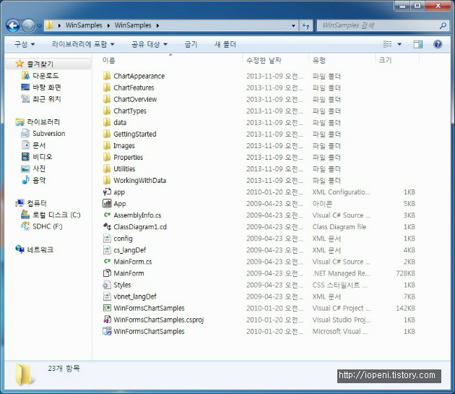Open the 공유 대상 menu
The height and width of the screenshot is (394, 455).
[149, 44]
